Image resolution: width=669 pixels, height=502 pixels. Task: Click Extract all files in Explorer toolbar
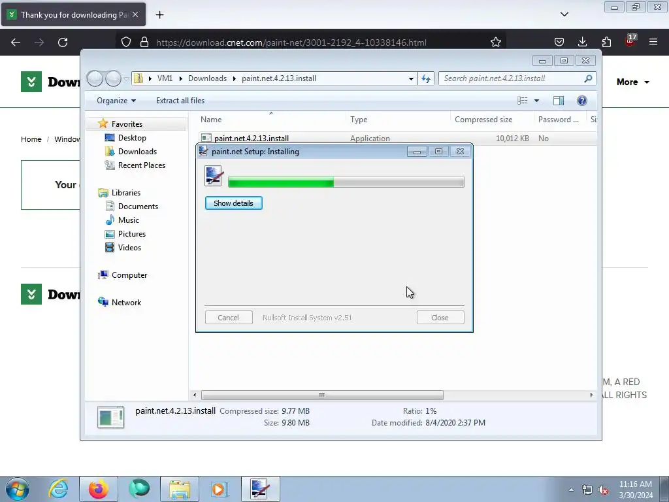click(x=180, y=101)
